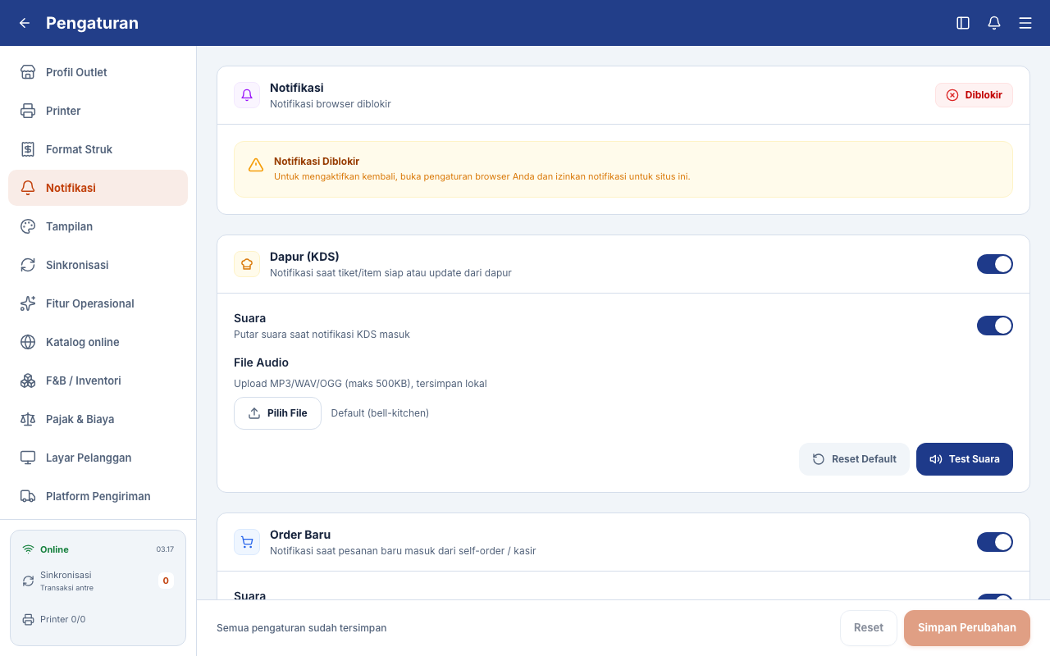The width and height of the screenshot is (1050, 656).
Task: Click the Online connection status indicator
Action: point(46,549)
